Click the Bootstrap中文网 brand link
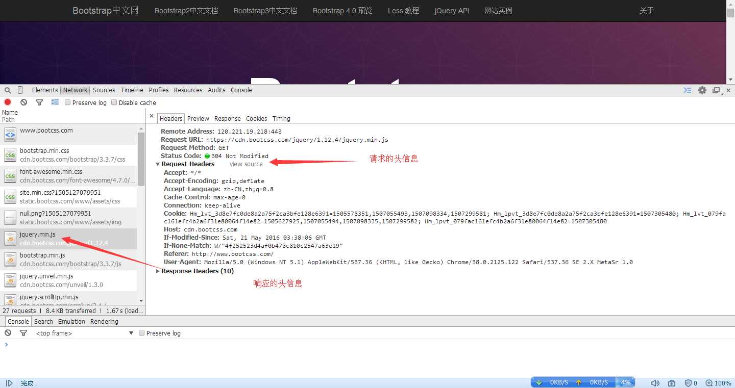 pyautogui.click(x=106, y=11)
